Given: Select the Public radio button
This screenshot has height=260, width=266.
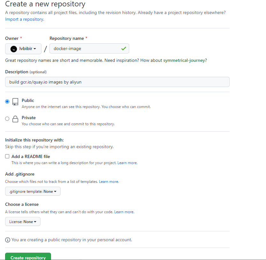Looking at the screenshot, I should click(7, 102).
